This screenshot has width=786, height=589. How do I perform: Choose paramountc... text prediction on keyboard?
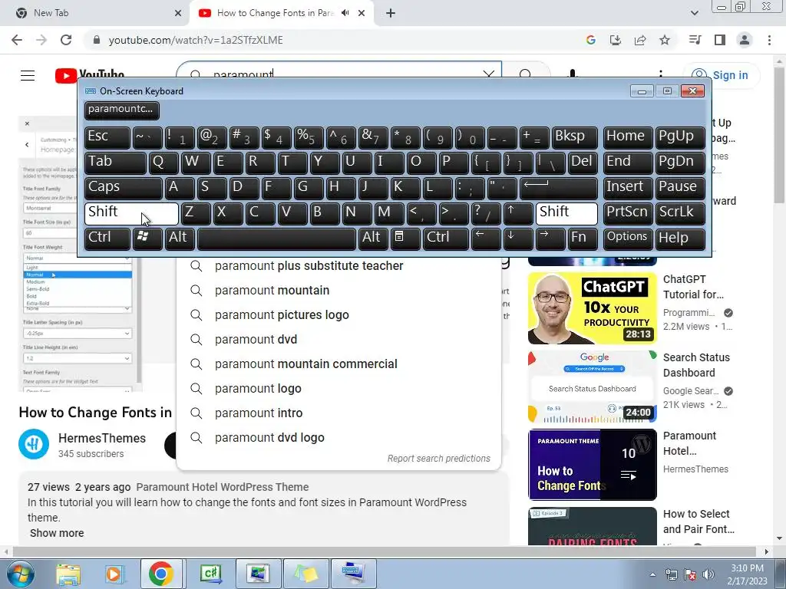coord(122,110)
